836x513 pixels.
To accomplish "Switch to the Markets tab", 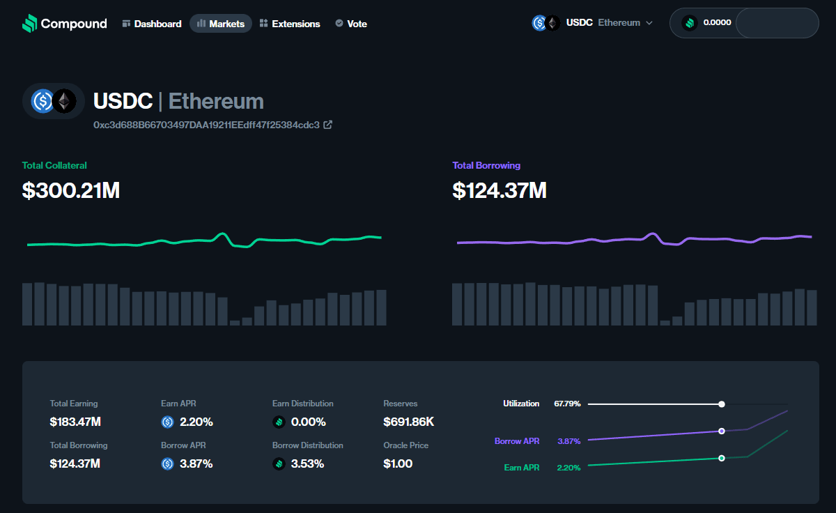I will 221,23.
